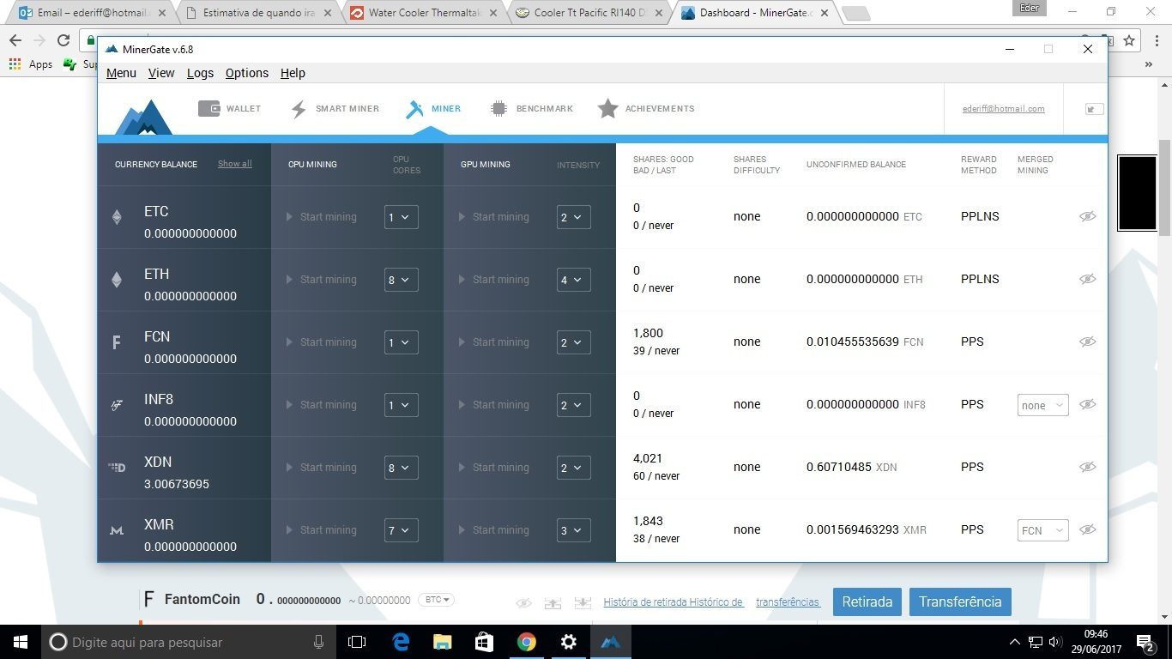Screen dimensions: 1172x659
Task: Click the MinerGate mountain logo
Action: click(x=143, y=117)
